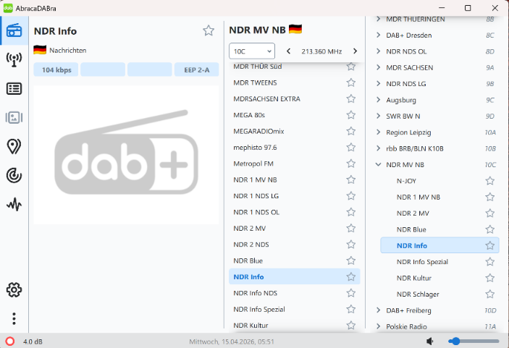Open the radio receiver view icon
509x348 pixels.
click(14, 30)
